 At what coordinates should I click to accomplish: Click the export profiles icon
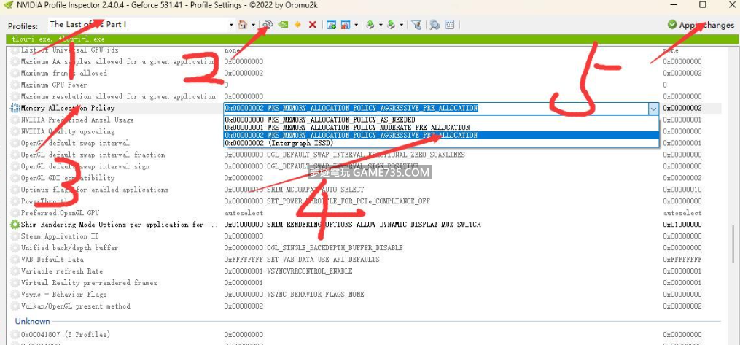370,25
